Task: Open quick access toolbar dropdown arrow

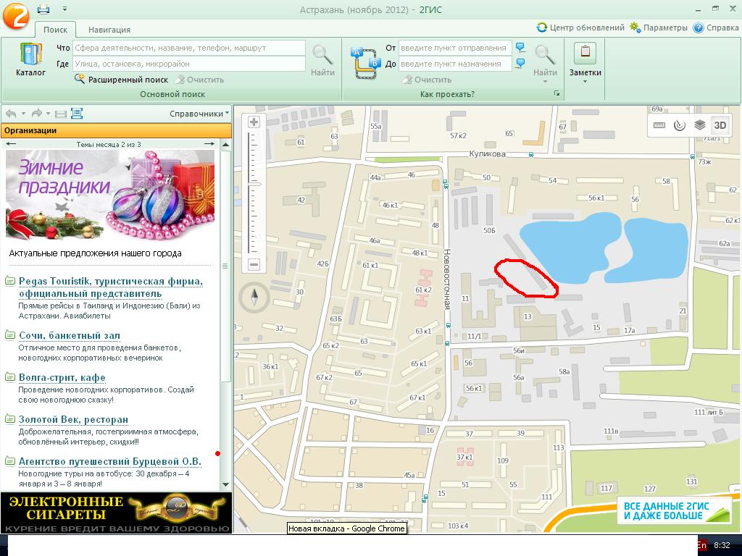Action: click(x=64, y=9)
